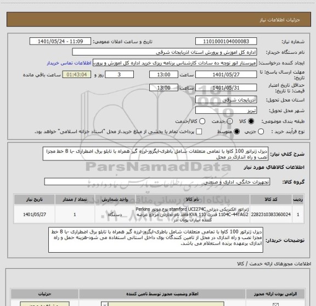Open the buyer contact info link

click(69, 63)
